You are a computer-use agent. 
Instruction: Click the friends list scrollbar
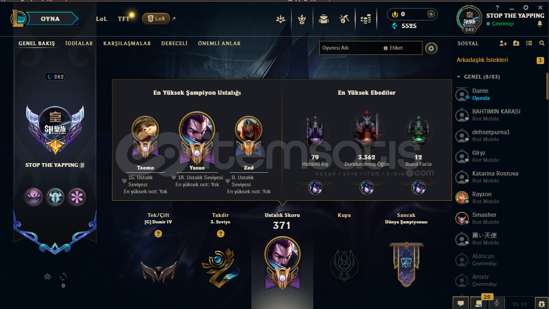coord(547,86)
